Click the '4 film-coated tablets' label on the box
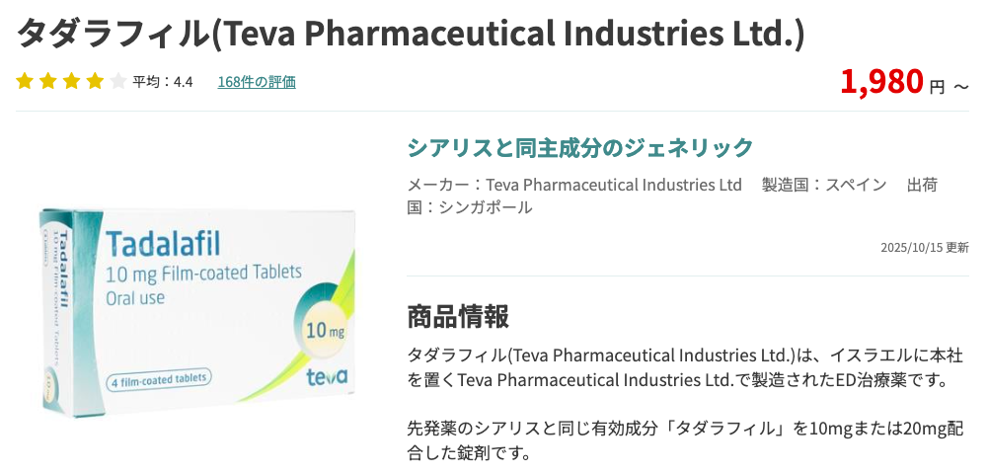The image size is (988, 474). 159,378
